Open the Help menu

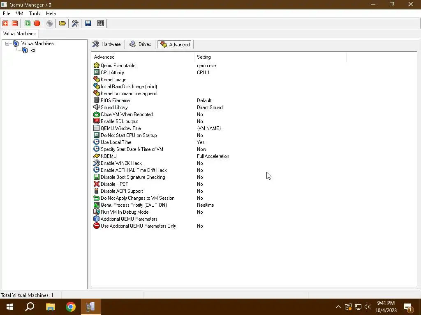[51, 14]
